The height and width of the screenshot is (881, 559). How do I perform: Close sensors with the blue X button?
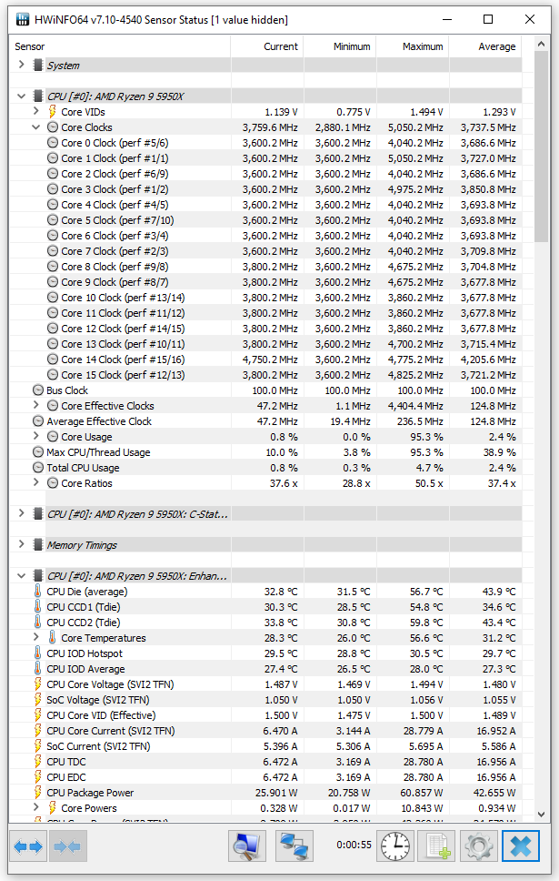[521, 846]
